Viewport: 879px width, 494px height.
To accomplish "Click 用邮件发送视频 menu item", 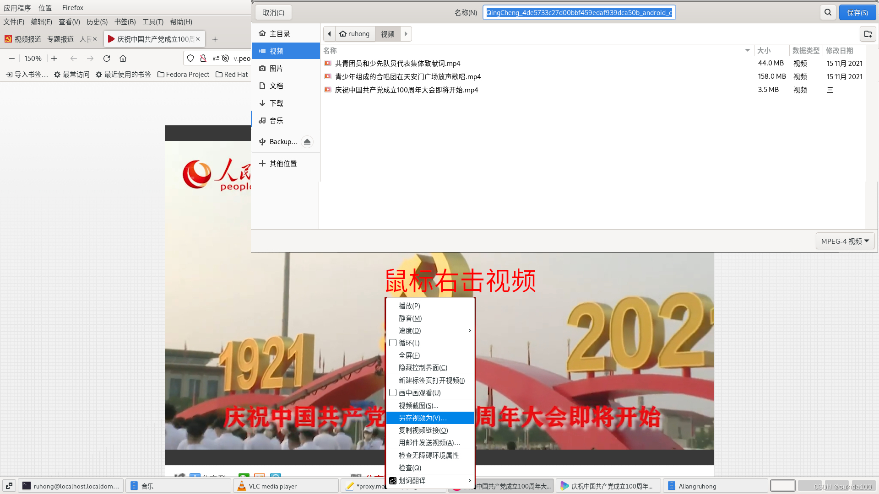I will [430, 443].
